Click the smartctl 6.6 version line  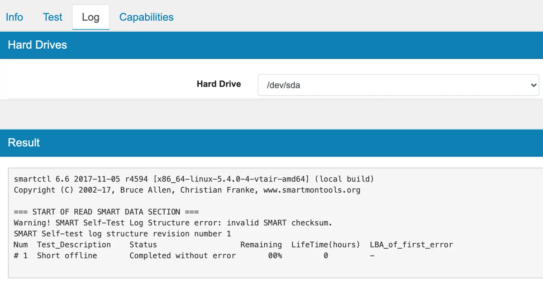click(194, 179)
